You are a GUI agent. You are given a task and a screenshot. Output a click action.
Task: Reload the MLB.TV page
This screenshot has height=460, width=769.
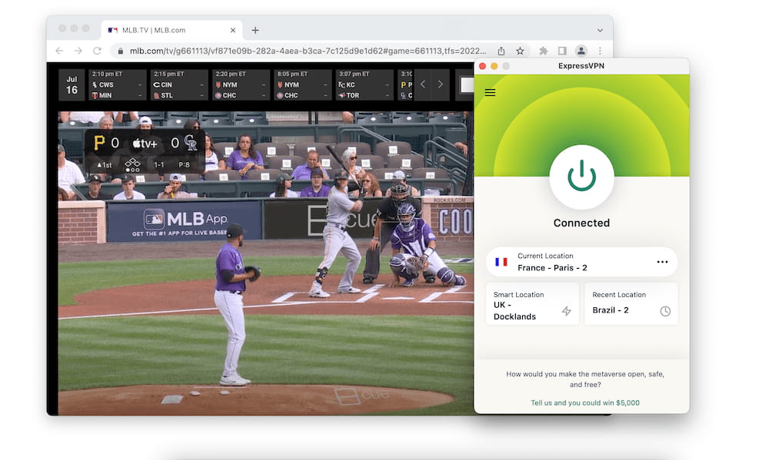97,51
